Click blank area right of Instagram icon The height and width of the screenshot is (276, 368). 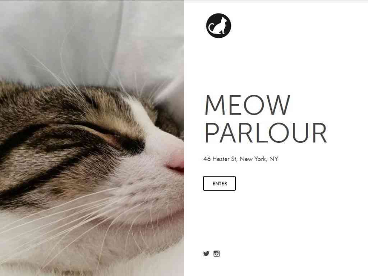282,254
